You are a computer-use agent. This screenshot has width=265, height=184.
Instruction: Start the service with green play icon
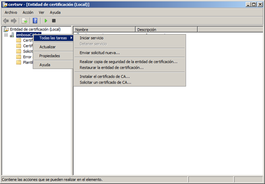pyautogui.click(x=46, y=21)
